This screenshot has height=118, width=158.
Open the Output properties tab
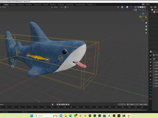tap(150, 62)
